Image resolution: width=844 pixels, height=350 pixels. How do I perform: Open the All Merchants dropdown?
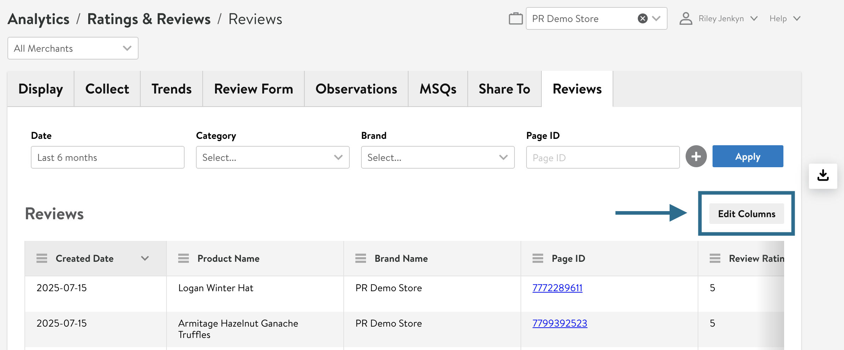coord(73,48)
